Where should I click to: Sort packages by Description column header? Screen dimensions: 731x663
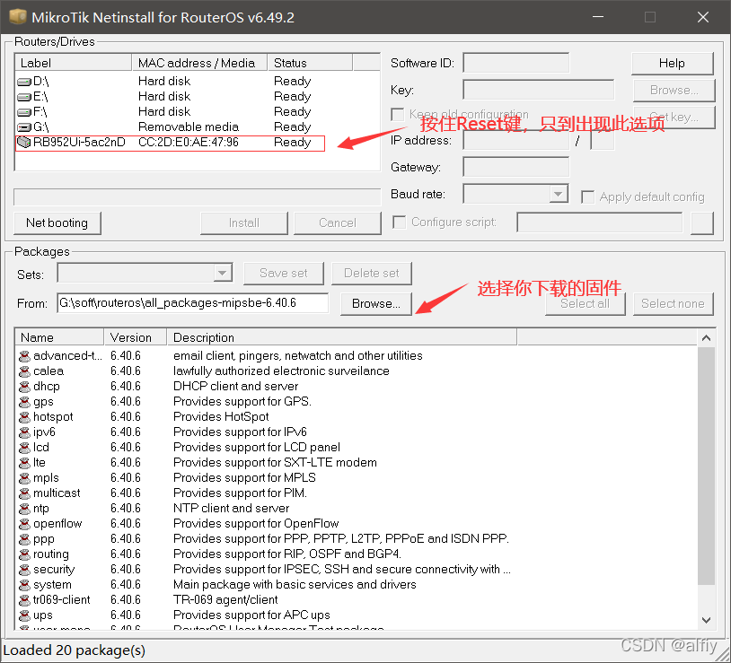(342, 337)
